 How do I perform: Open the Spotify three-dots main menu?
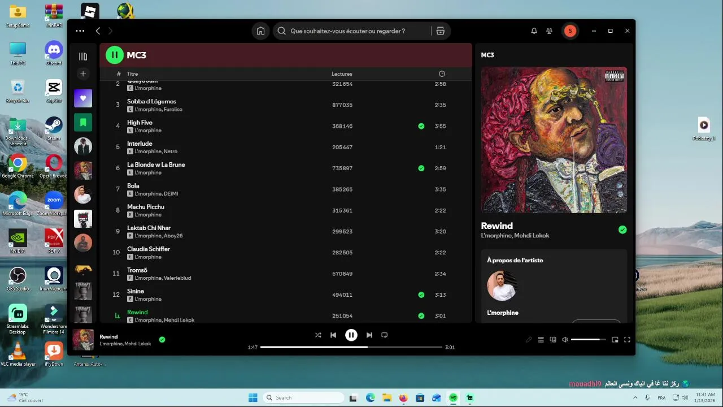click(x=80, y=31)
